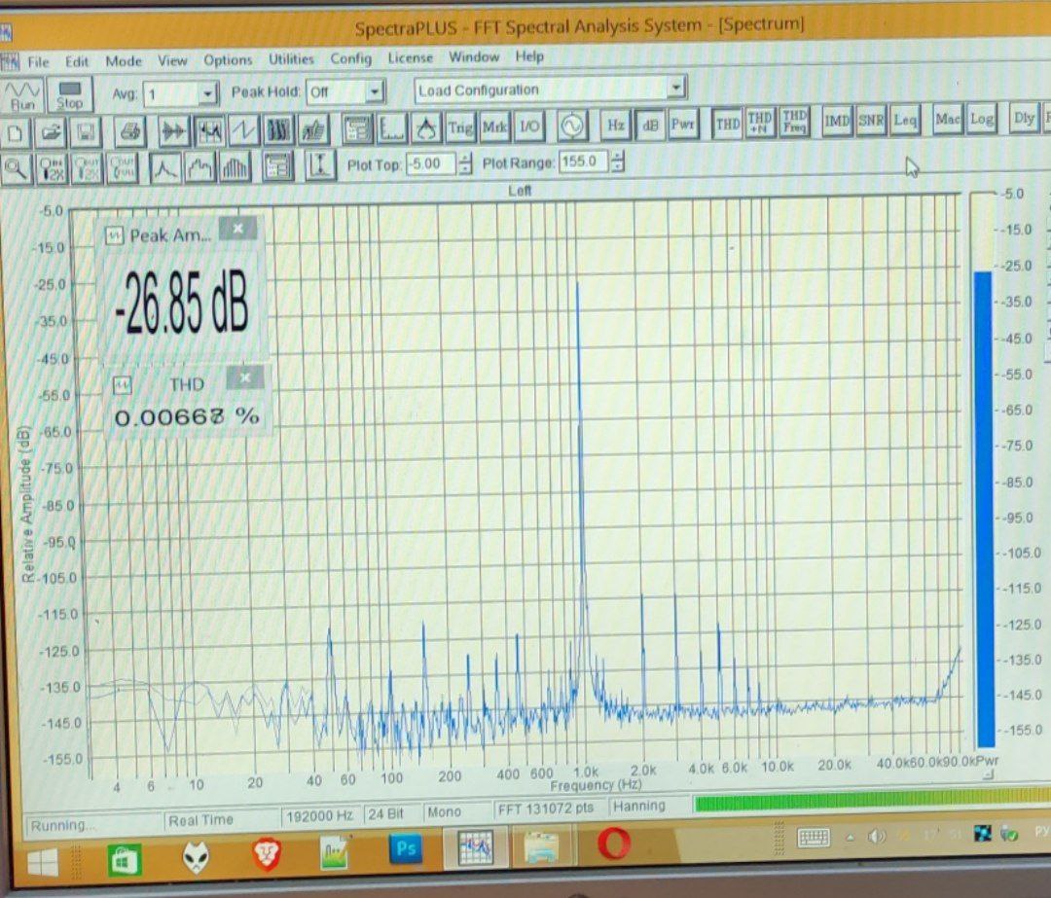Close the THD readout window
The height and width of the screenshot is (898, 1051).
244,377
